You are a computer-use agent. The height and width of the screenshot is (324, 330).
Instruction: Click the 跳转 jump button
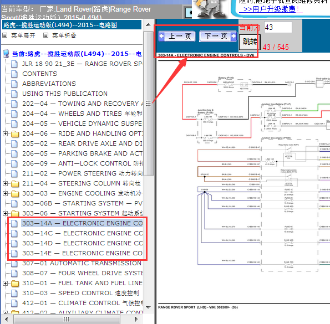(x=250, y=42)
